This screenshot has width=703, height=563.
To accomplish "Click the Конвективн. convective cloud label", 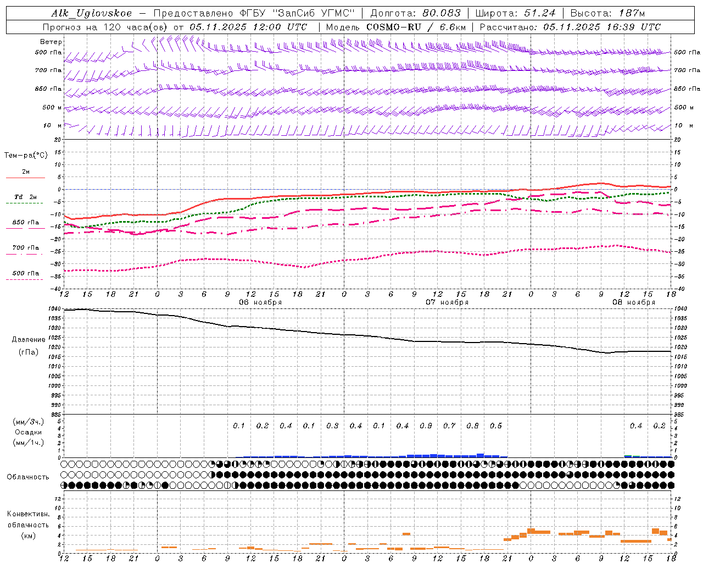I will tap(28, 514).
